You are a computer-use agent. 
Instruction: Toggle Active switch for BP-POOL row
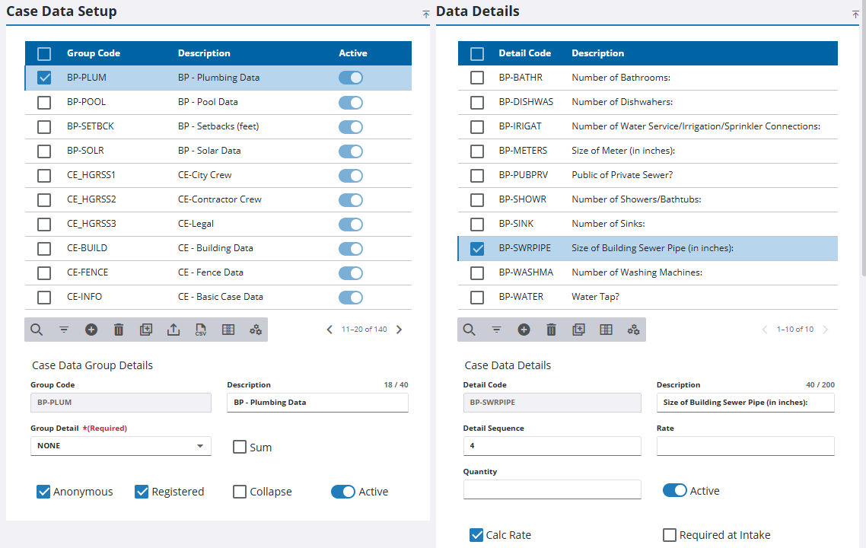tap(351, 102)
